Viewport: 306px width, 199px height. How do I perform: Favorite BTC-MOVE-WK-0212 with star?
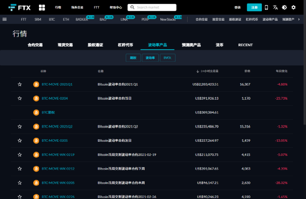click(x=20, y=169)
